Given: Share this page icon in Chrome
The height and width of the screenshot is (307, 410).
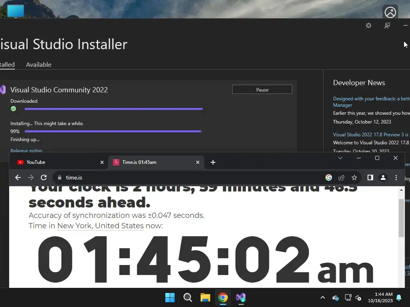Looking at the screenshot, I should [342, 177].
